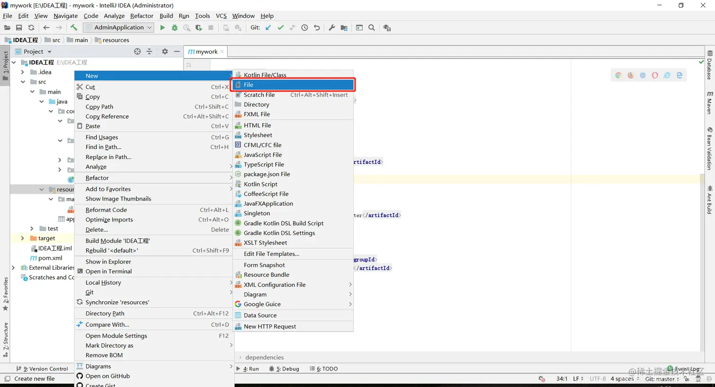Click the Open folder toolbar icon
The width and height of the screenshot is (715, 387).
point(7,28)
